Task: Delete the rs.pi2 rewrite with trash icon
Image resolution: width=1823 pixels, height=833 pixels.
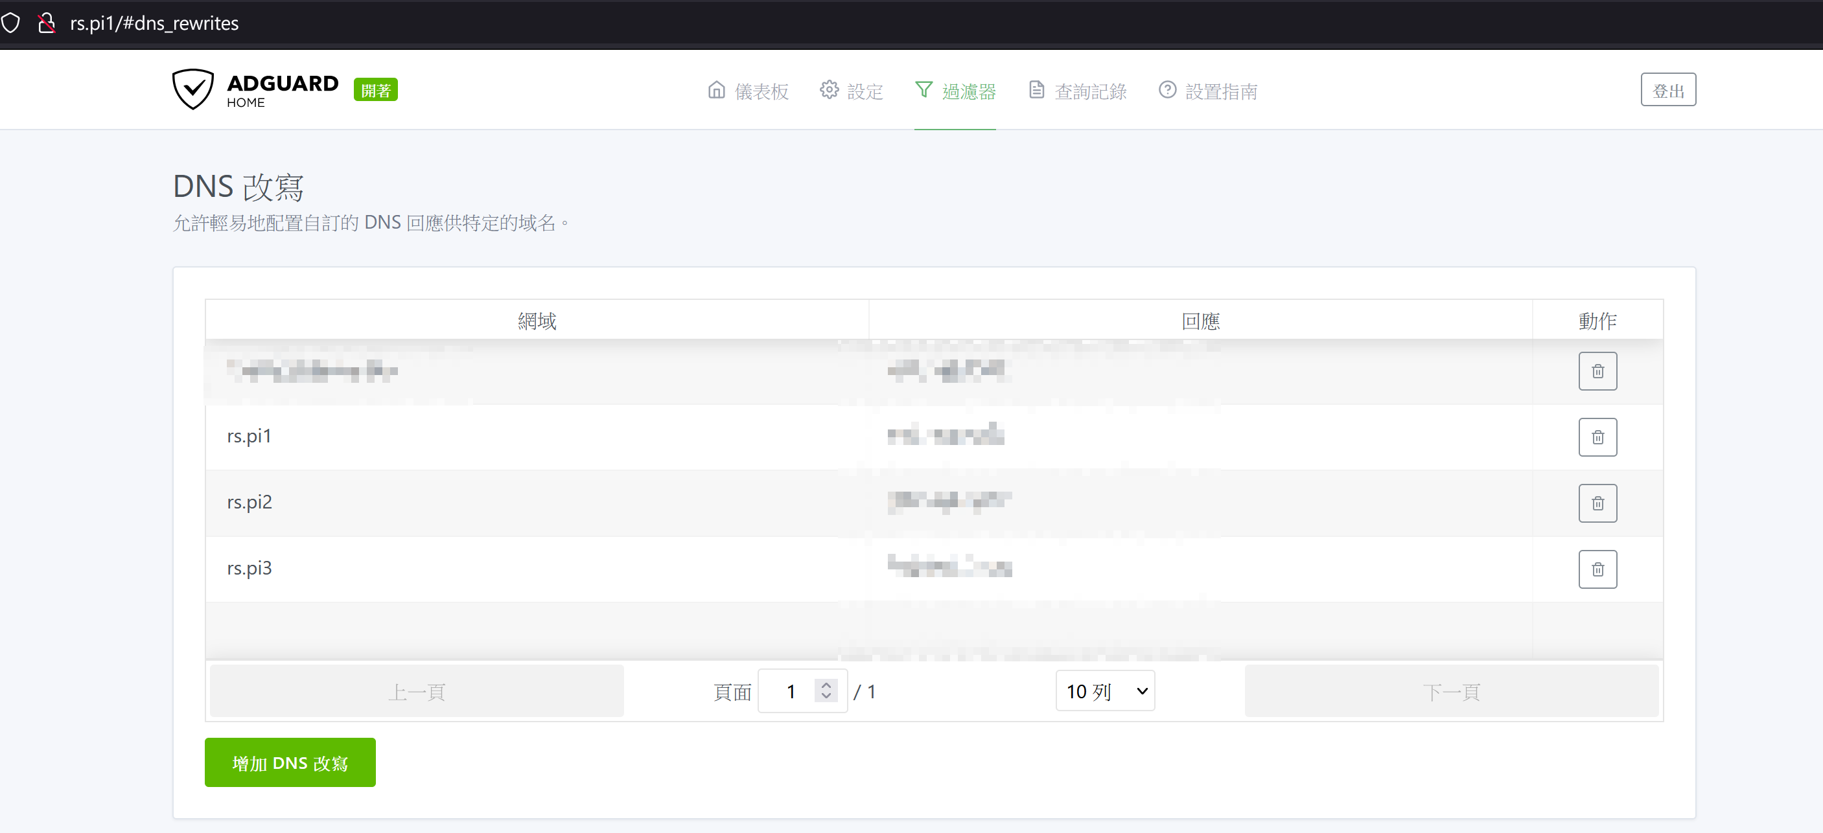Action: point(1597,503)
